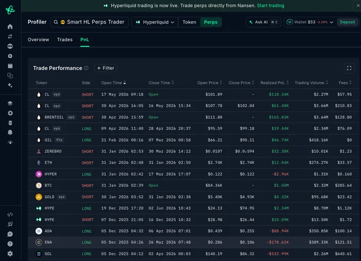The height and width of the screenshot is (261, 361).
Task: Click the ADA token icon in table
Action: [39, 231]
